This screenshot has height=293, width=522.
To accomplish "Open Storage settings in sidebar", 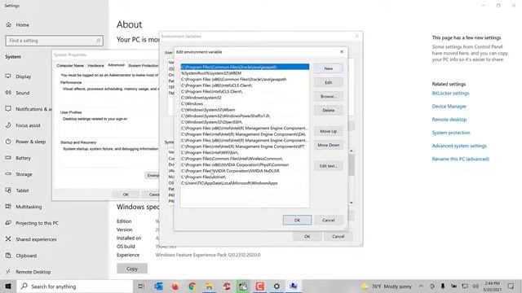I will tap(24, 174).
